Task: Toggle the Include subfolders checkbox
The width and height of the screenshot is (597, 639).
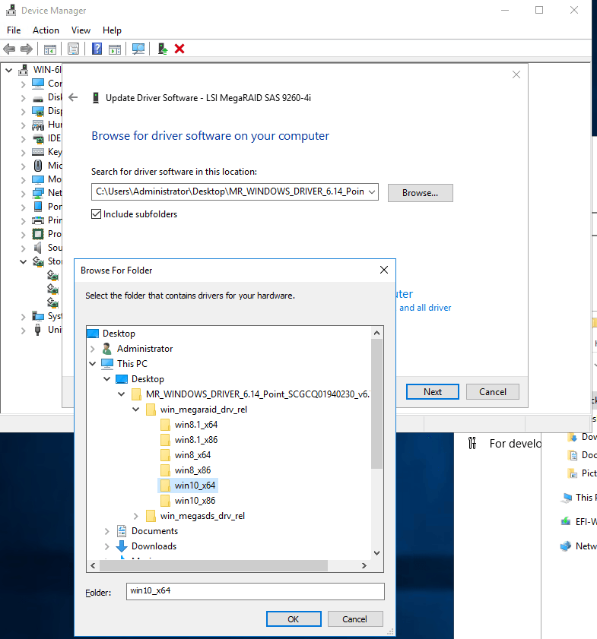Action: (x=97, y=214)
